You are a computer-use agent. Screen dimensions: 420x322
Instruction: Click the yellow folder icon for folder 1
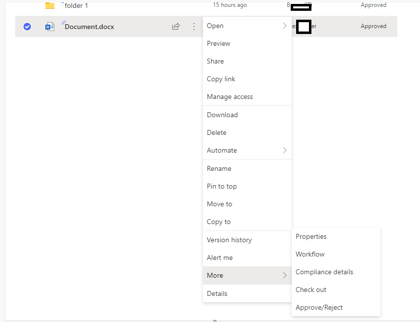pyautogui.click(x=50, y=5)
